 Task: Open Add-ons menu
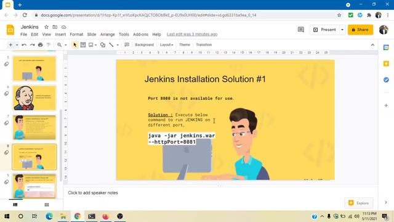[140, 35]
